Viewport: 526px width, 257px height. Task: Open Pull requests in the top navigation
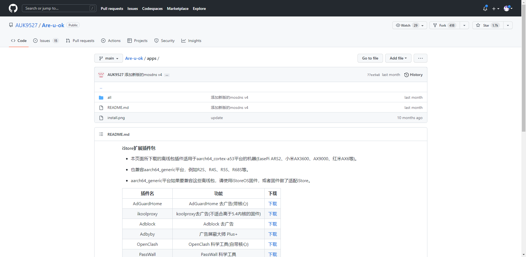click(x=112, y=9)
